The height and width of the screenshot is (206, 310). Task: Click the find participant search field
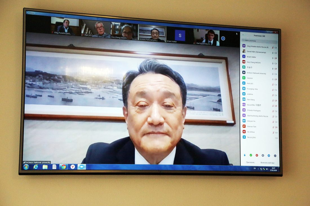coord(259,41)
